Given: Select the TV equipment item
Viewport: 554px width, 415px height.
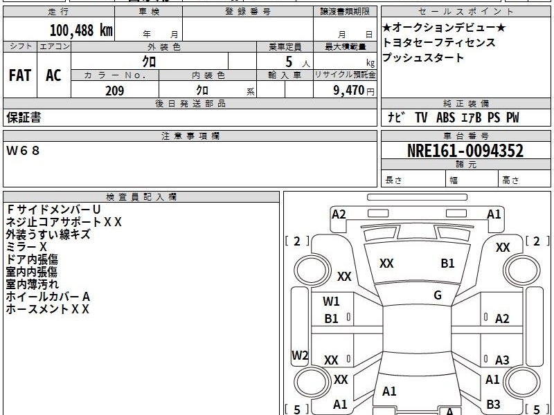Looking at the screenshot, I should [x=421, y=117].
